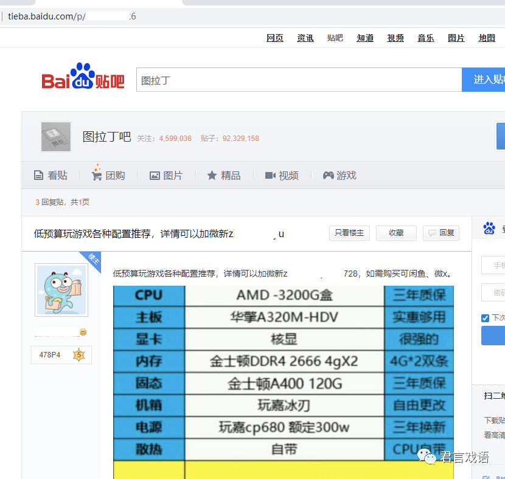Click the 478P4 user level badge
Viewport: 505px width, 479px height.
[x=61, y=355]
